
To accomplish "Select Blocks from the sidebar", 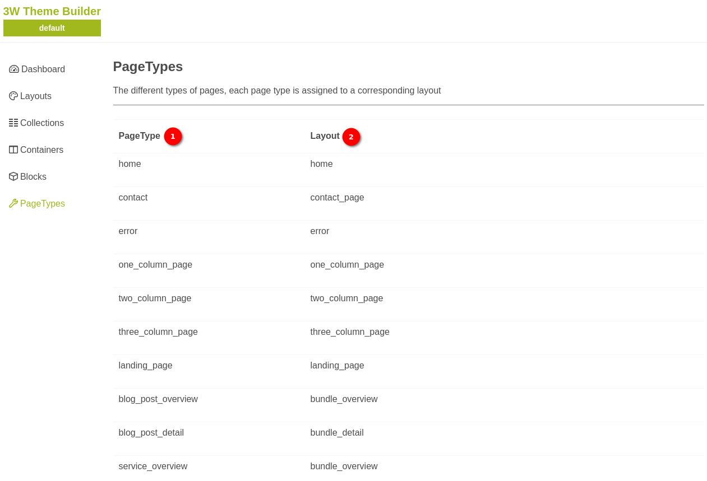I will coord(33,177).
